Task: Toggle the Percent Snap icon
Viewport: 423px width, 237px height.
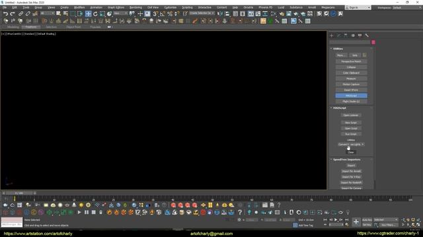Action: tap(170, 14)
